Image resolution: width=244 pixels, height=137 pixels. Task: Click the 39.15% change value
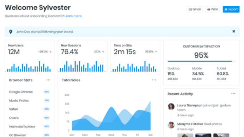coord(149,52)
